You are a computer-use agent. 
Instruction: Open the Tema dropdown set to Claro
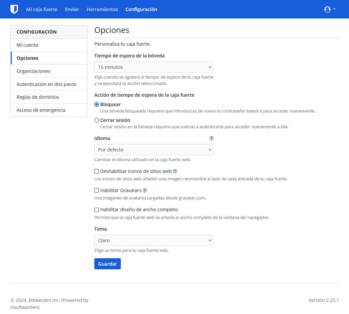[x=154, y=240]
